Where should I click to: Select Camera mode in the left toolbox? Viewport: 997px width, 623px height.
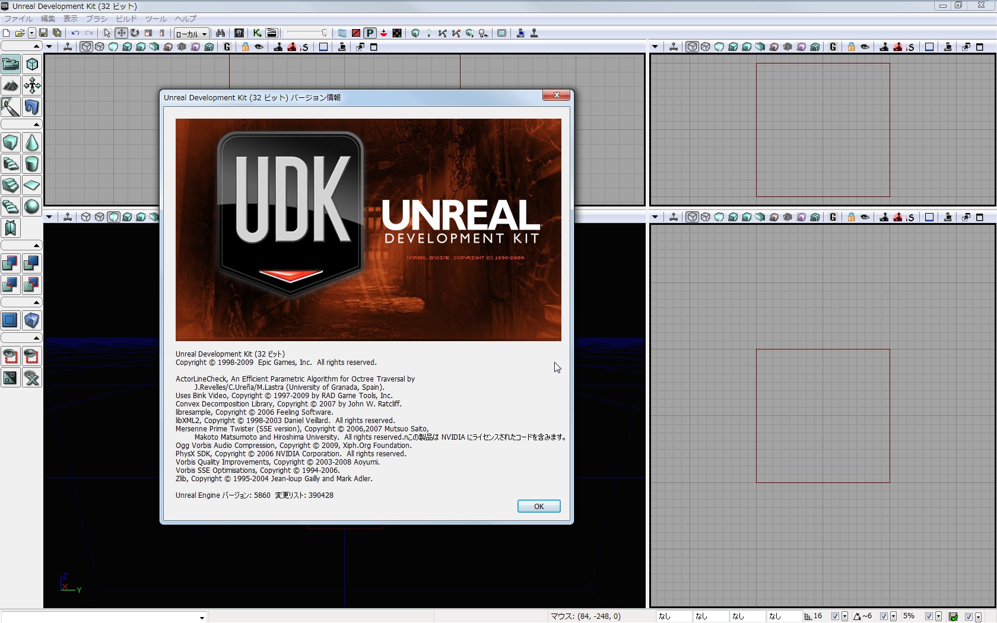coord(11,64)
